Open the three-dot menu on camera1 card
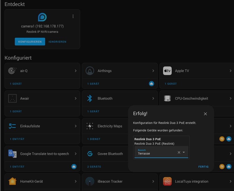234x191 pixels. [x=73, y=16]
